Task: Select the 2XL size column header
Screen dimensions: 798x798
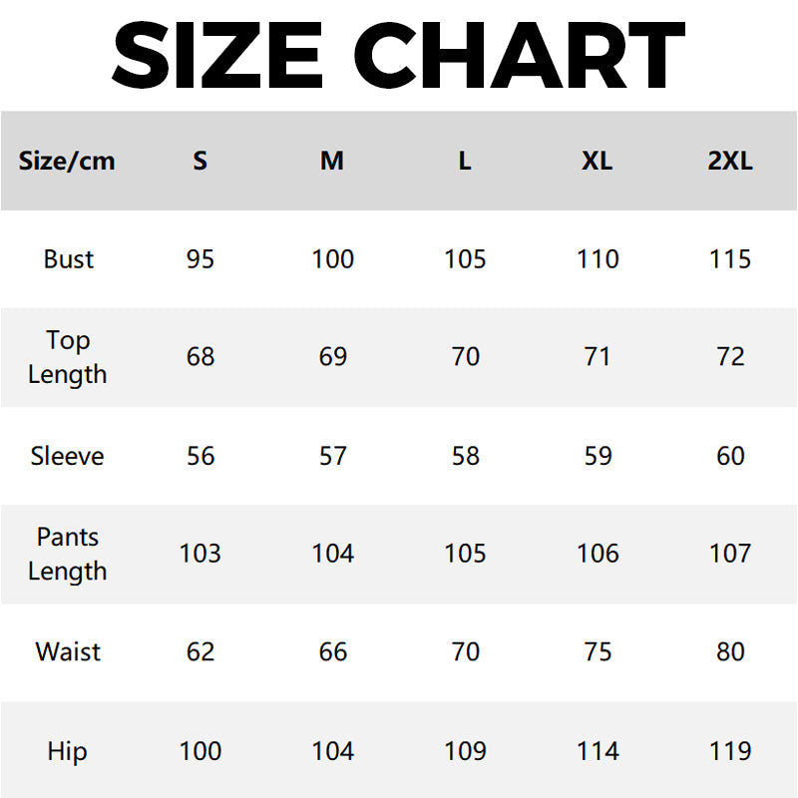Action: tap(730, 161)
